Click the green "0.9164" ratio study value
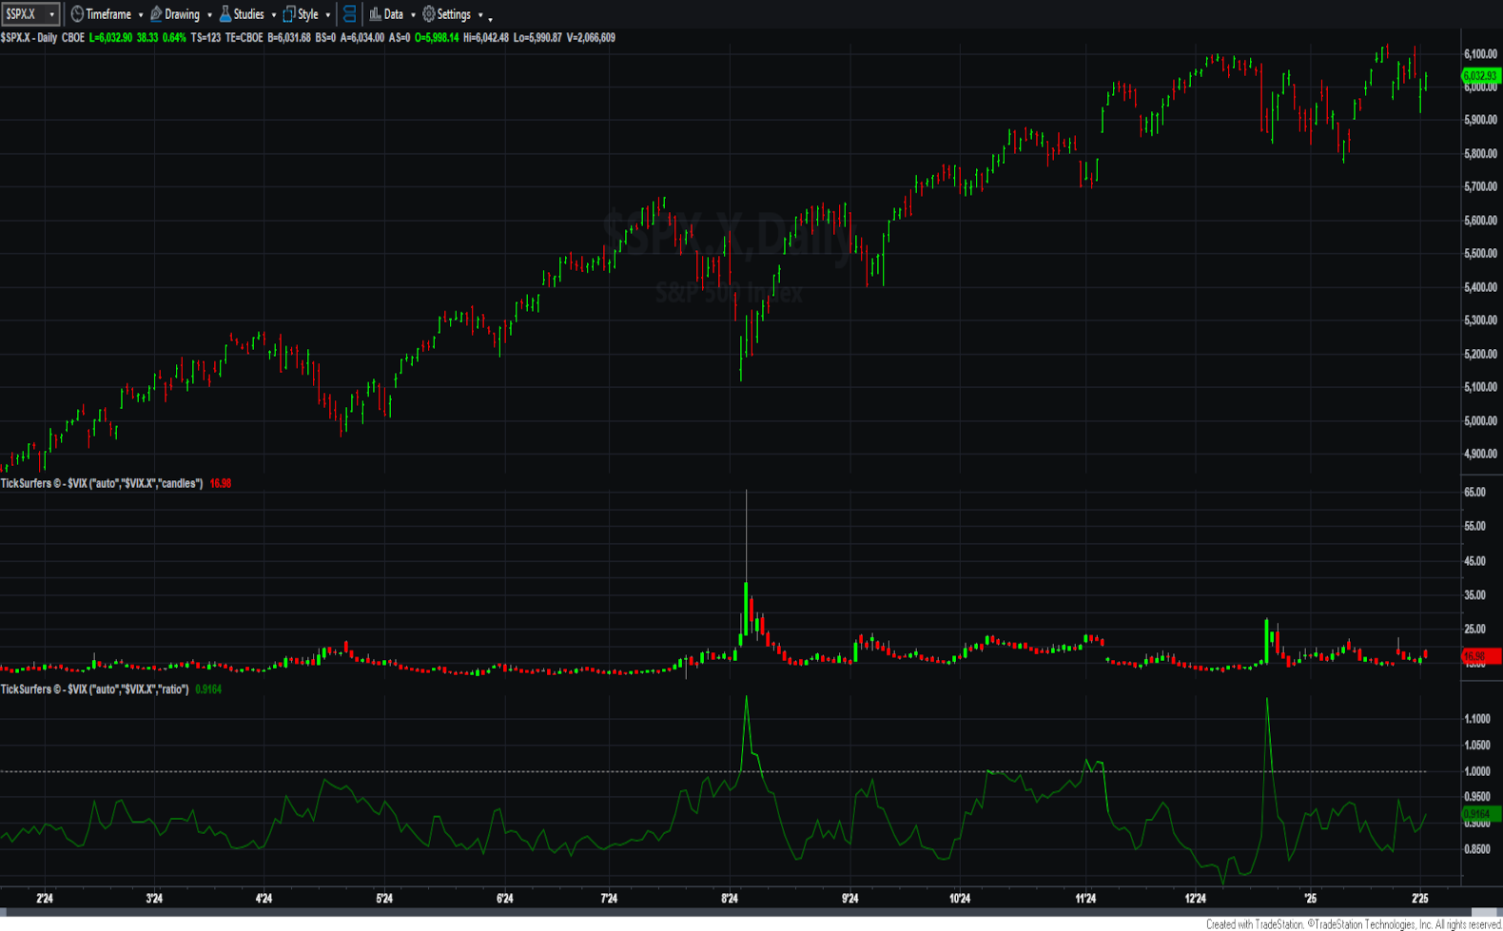The height and width of the screenshot is (931, 1503). tap(208, 689)
